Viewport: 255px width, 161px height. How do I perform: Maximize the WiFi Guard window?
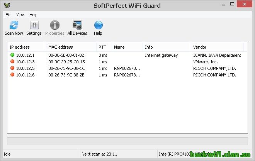point(232,4)
